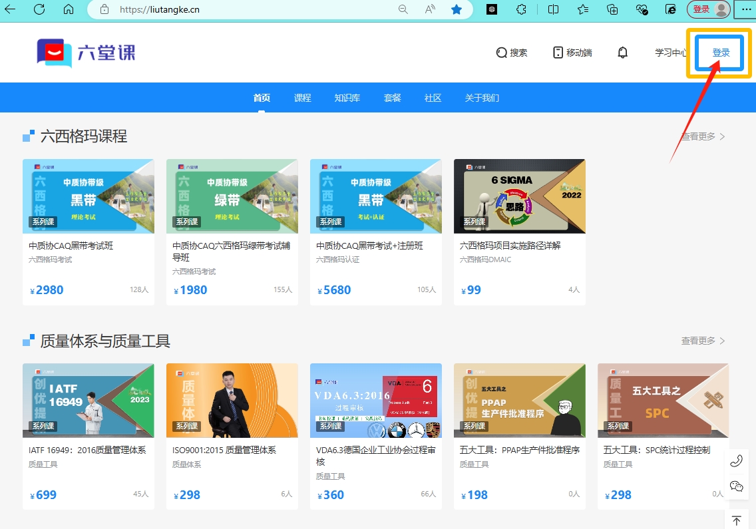Expand 查看更多 for 六西格玛课程
This screenshot has height=529, width=756.
point(703,136)
